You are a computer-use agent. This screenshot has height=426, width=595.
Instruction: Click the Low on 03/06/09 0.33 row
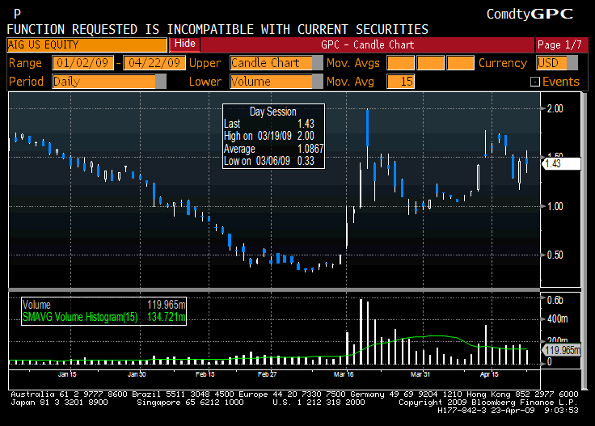[x=269, y=161]
